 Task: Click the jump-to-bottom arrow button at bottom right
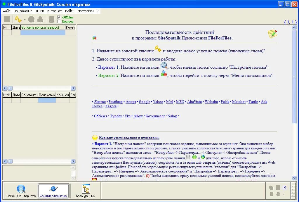[x=293, y=196]
